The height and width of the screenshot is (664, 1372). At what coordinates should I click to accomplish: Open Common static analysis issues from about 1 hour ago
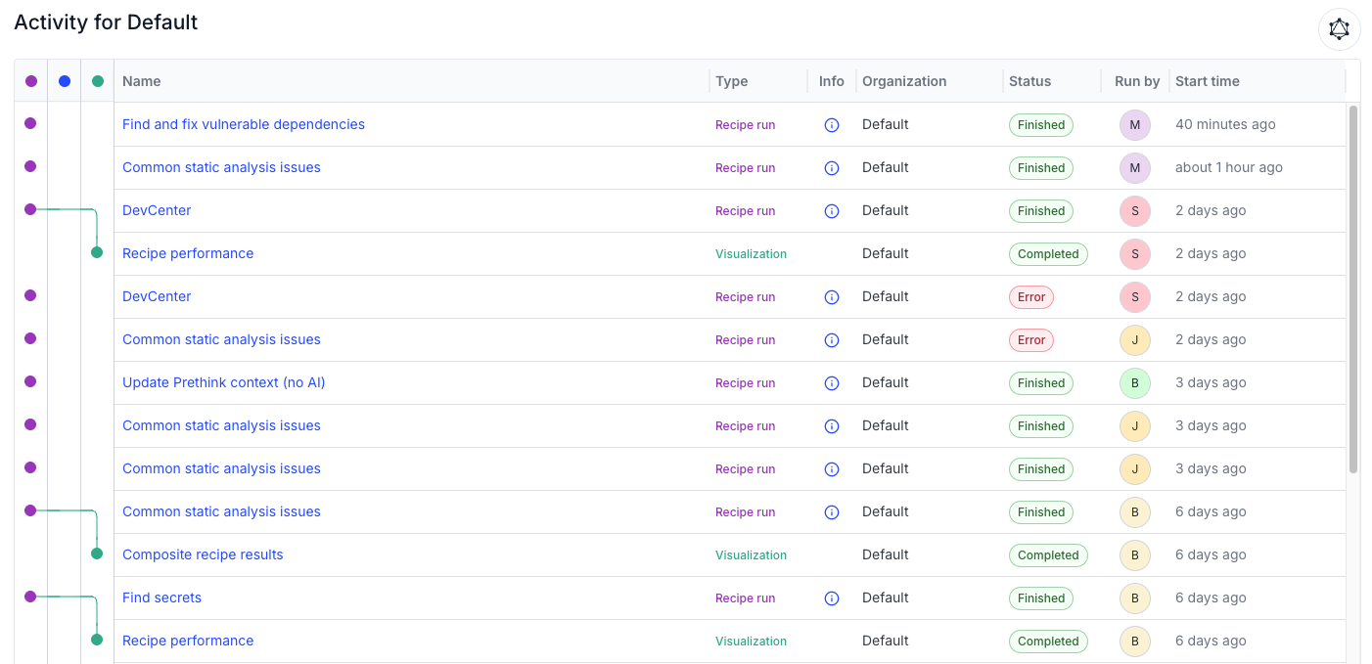(221, 167)
